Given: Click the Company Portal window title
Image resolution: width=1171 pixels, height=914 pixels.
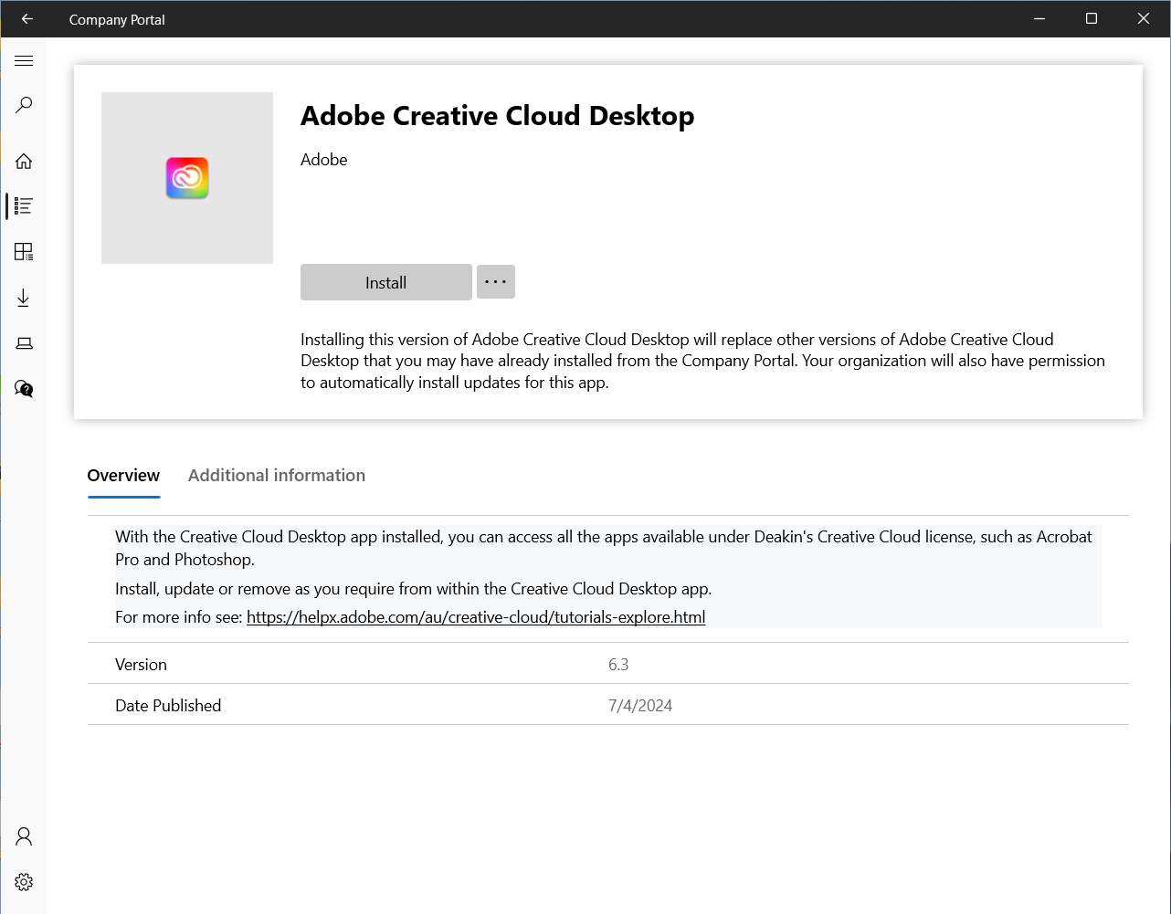Looking at the screenshot, I should 117,19.
